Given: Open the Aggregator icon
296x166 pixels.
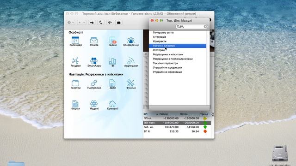Looking at the screenshot, I should point(131,62).
